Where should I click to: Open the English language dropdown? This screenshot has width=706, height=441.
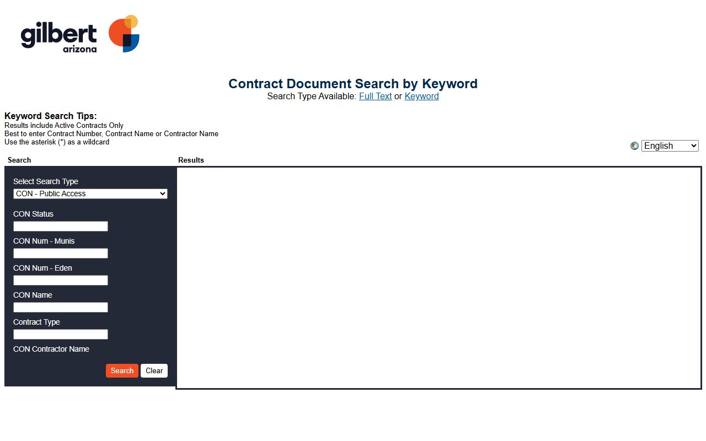[x=670, y=146]
